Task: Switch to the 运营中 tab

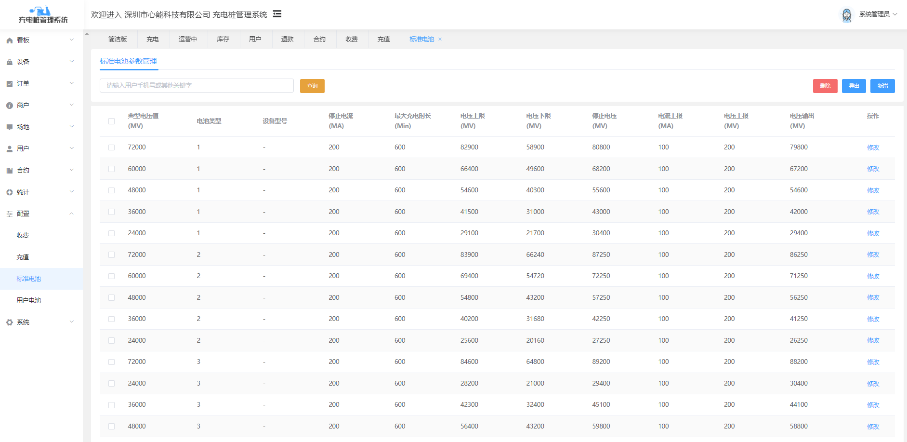Action: click(188, 40)
